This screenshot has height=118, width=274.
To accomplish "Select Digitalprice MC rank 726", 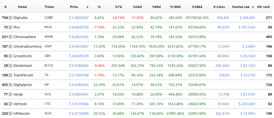I will click(x=269, y=85).
